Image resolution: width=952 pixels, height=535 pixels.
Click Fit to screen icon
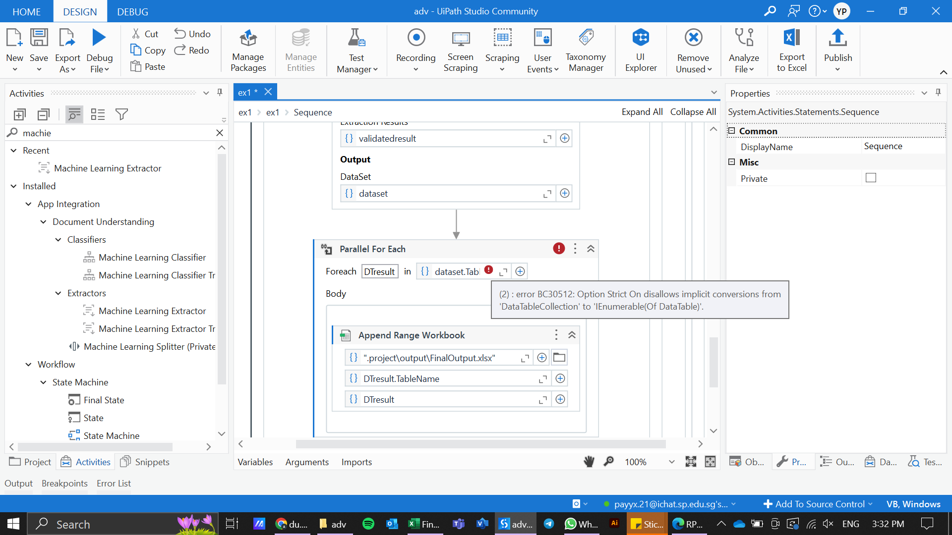click(x=691, y=462)
